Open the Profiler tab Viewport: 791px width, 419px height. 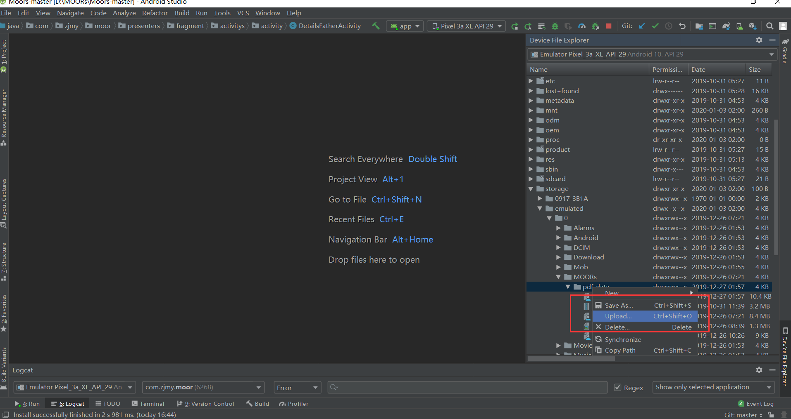294,404
